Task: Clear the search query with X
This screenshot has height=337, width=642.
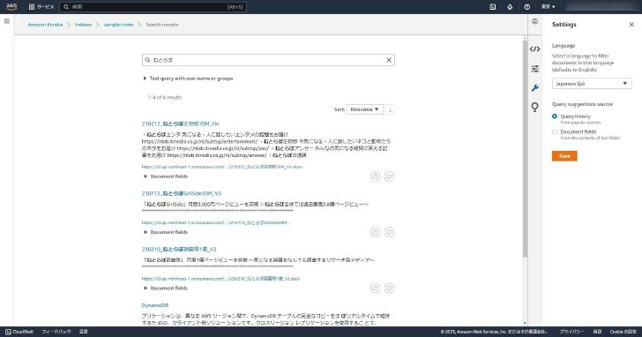Action: [x=389, y=60]
